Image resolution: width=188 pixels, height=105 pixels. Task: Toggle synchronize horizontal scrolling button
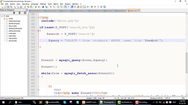tap(61, 7)
